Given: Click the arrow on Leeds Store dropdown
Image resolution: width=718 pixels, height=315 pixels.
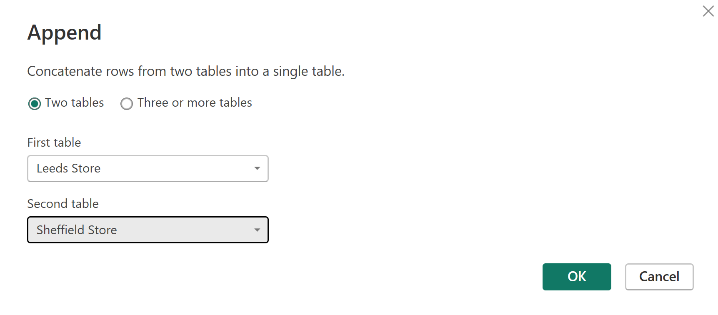Looking at the screenshot, I should 257,168.
